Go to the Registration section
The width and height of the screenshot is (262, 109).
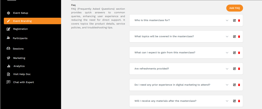click(x=20, y=29)
